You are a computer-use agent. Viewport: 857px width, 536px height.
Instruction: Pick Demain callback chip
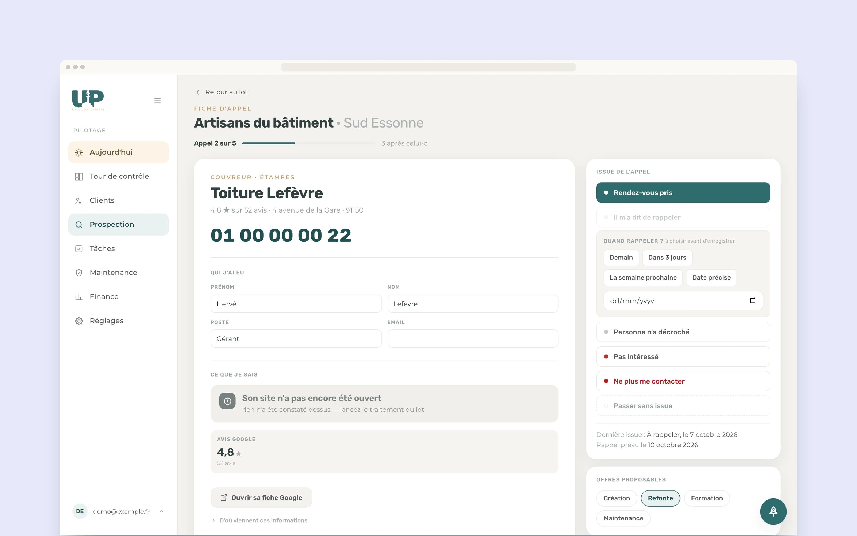click(x=621, y=258)
